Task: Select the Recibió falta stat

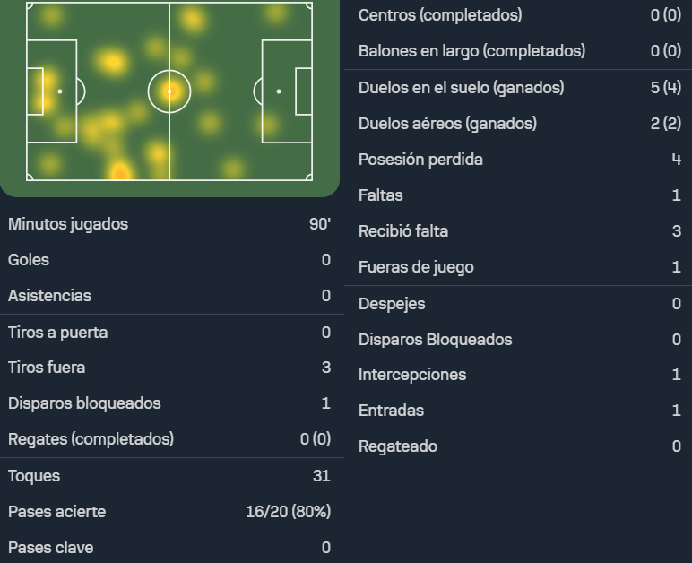Action: coord(519,231)
